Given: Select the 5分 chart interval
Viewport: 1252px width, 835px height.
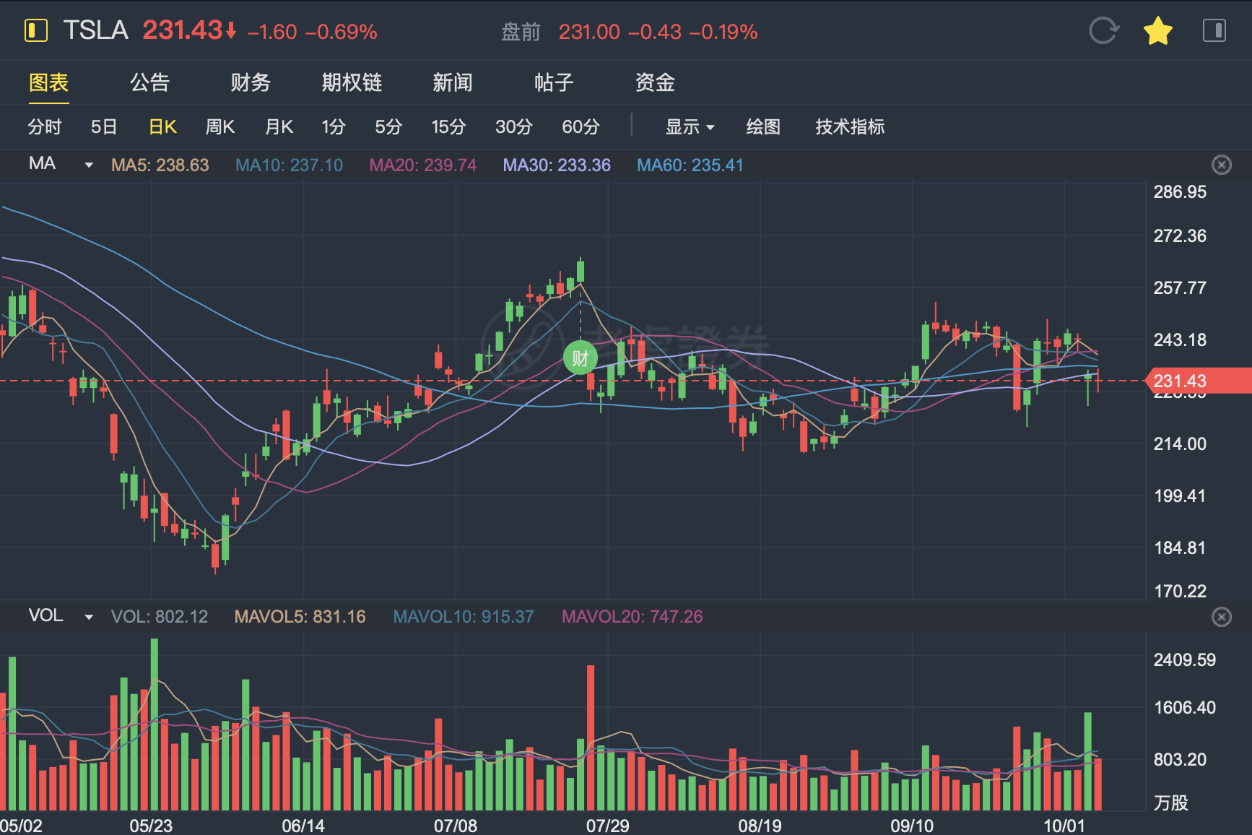Looking at the screenshot, I should click(388, 127).
